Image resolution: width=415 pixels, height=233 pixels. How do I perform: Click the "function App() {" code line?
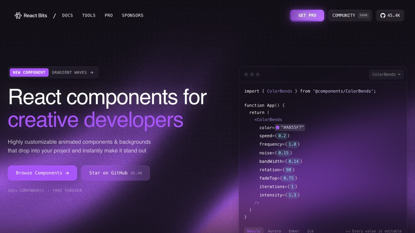(264, 105)
